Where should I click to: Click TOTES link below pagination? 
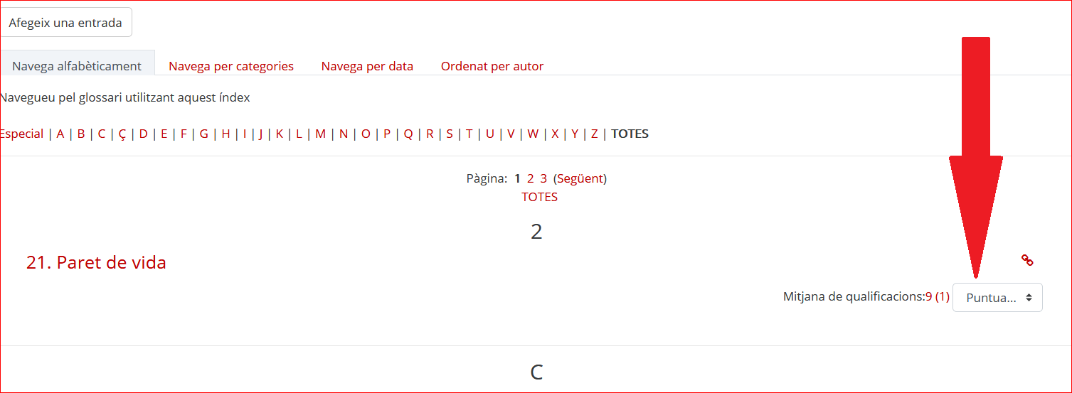coord(539,197)
